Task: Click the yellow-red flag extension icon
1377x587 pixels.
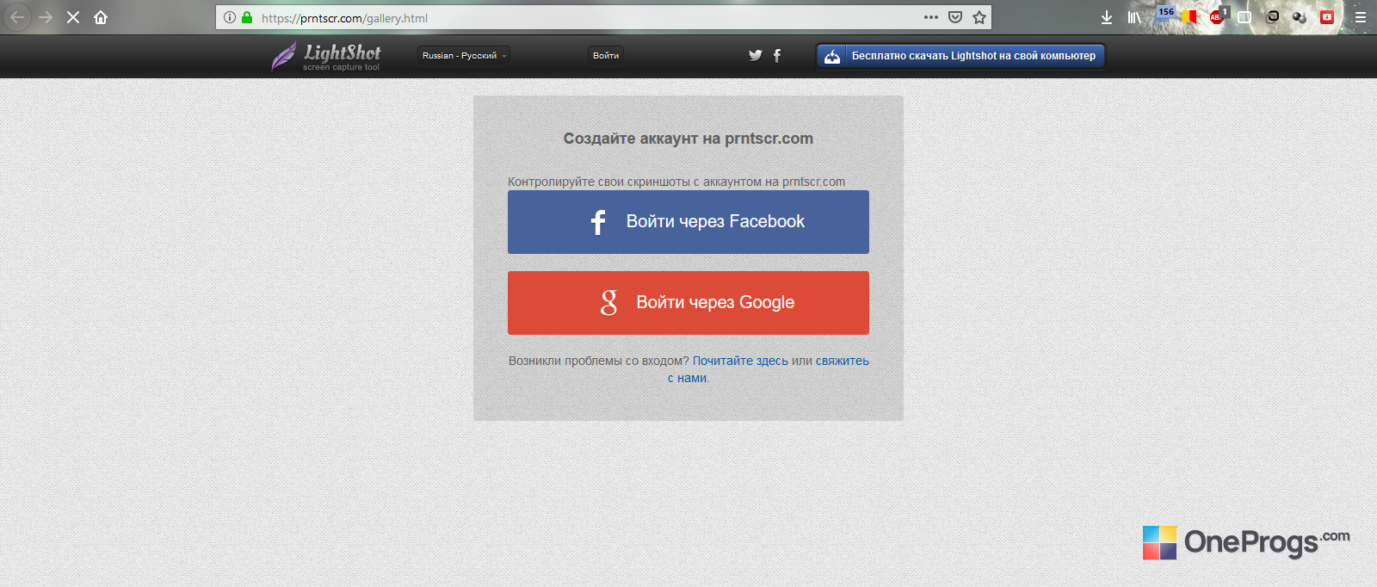Action: [1190, 16]
